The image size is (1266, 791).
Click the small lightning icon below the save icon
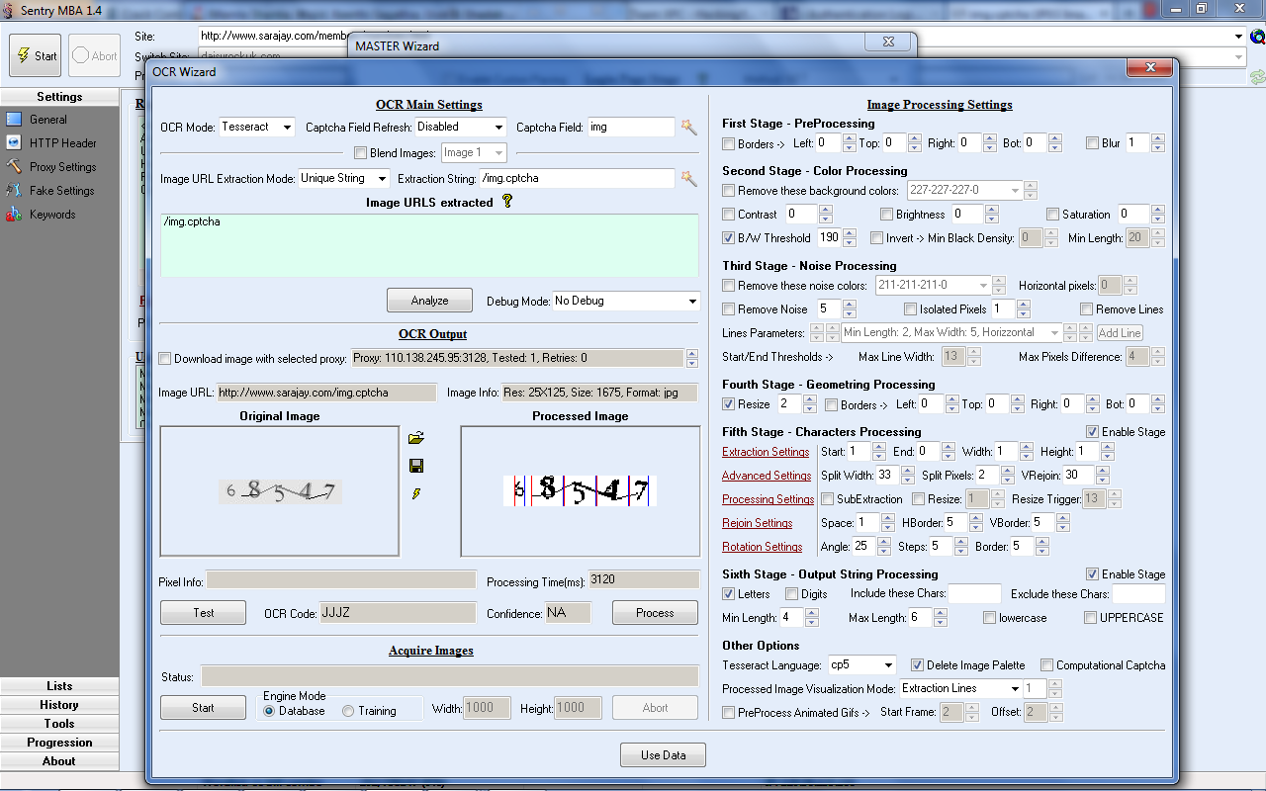[416, 493]
